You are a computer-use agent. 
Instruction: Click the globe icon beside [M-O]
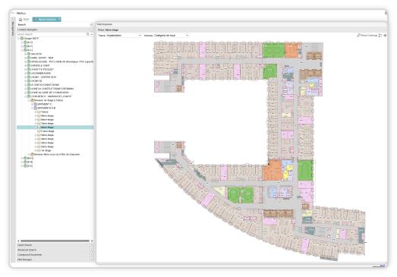(25, 159)
